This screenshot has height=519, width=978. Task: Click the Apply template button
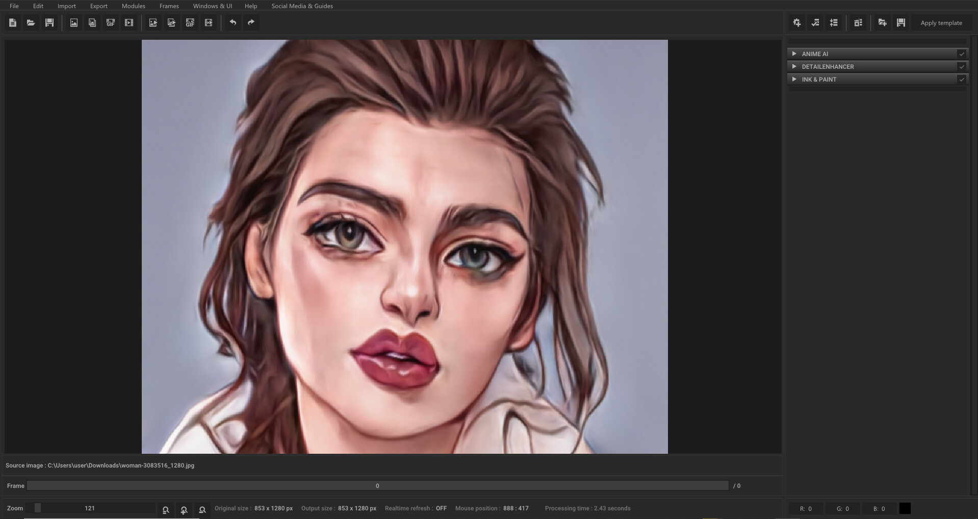coord(941,22)
